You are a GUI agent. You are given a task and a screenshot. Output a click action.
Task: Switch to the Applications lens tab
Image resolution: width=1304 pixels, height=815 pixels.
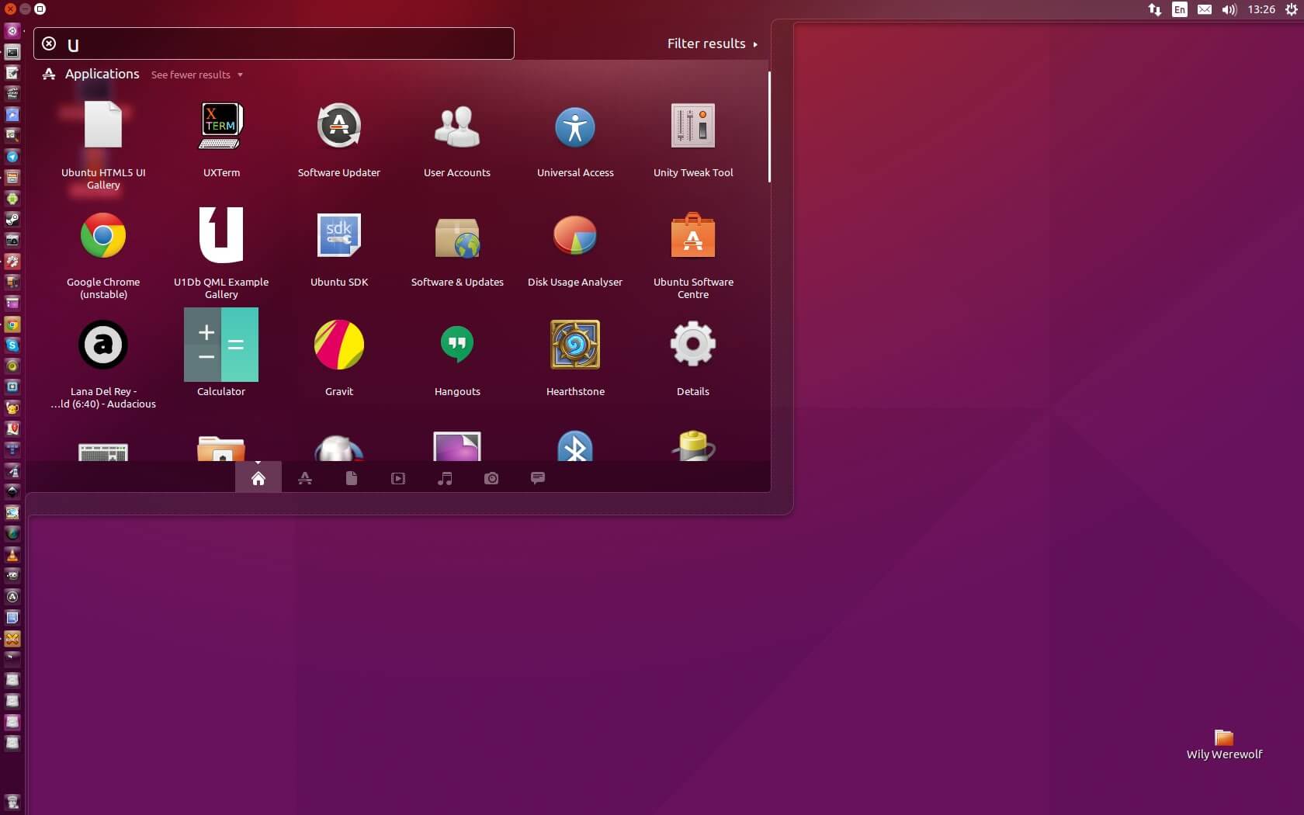tap(305, 478)
